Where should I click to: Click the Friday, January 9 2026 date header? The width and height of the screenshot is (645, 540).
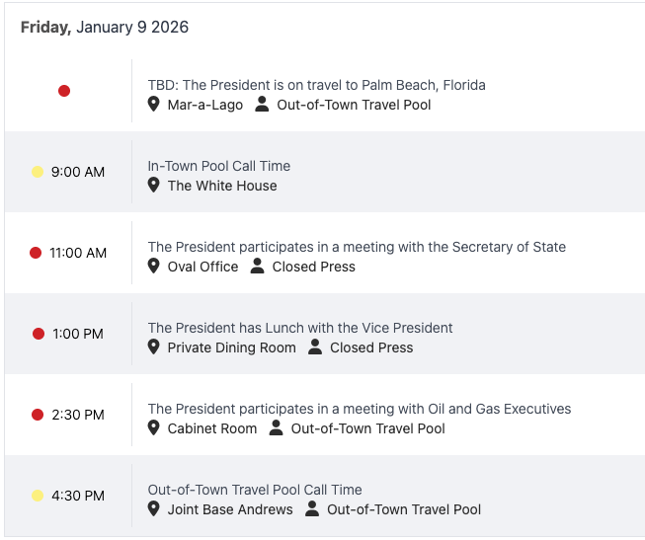(x=104, y=28)
